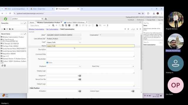Open the Displayed dropdown
Viewport: 188px width, 105px height.
(80, 66)
